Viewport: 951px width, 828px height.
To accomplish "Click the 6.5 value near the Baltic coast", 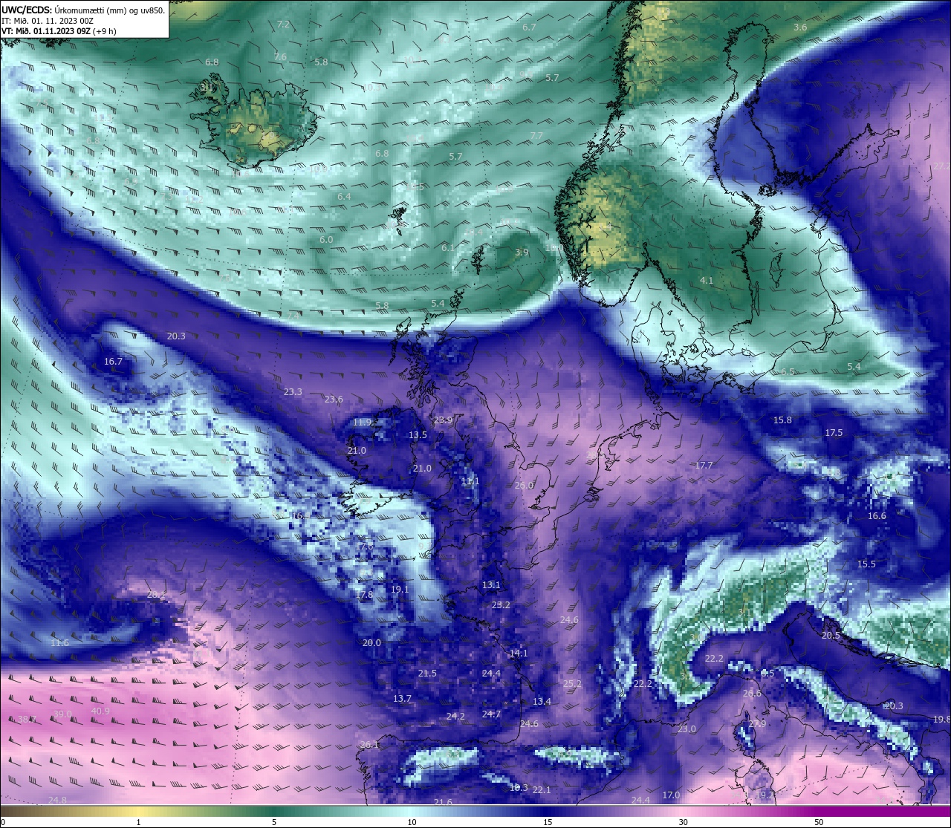I will [x=788, y=371].
